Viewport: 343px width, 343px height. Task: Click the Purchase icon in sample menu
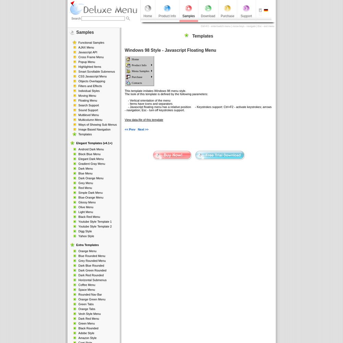click(128, 77)
